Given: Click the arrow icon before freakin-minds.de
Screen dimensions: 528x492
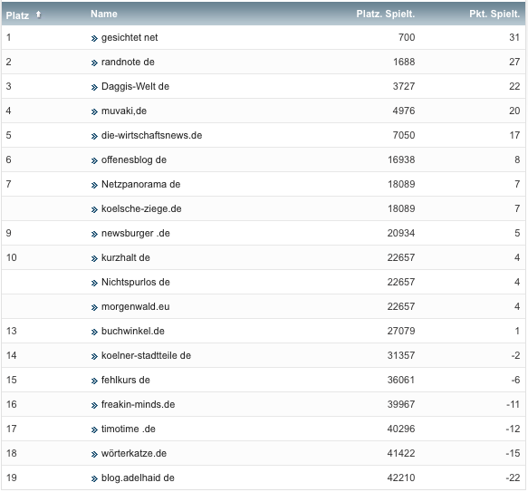Looking at the screenshot, I should [94, 405].
